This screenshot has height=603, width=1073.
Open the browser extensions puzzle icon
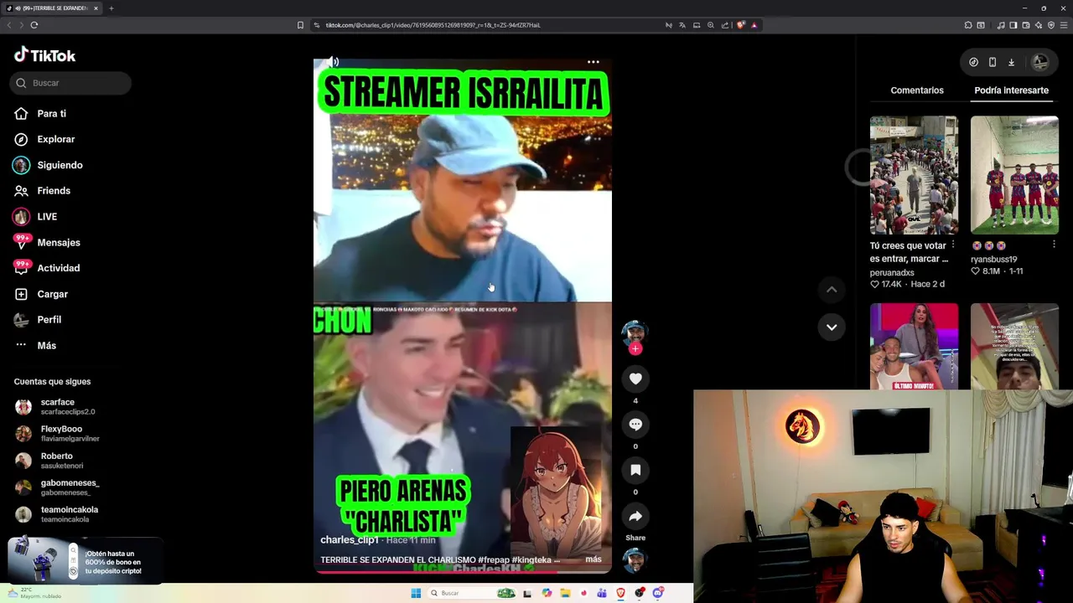968,25
